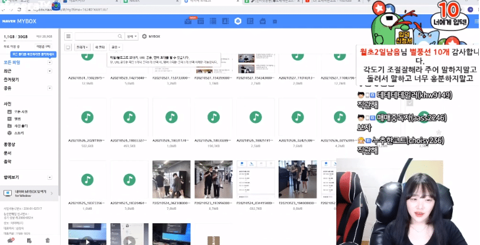480x245 pixels.
Task: Switch to the YouTube browser tab
Action: coord(332,2)
